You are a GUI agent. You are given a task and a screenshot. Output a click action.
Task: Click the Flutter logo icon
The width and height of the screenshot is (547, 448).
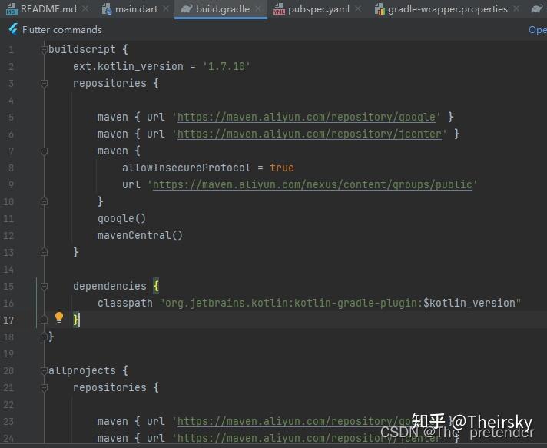[13, 29]
